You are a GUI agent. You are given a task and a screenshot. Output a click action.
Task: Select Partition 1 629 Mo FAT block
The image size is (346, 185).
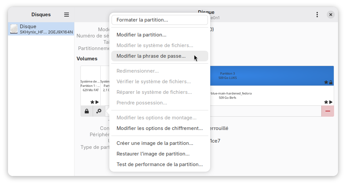click(90, 86)
